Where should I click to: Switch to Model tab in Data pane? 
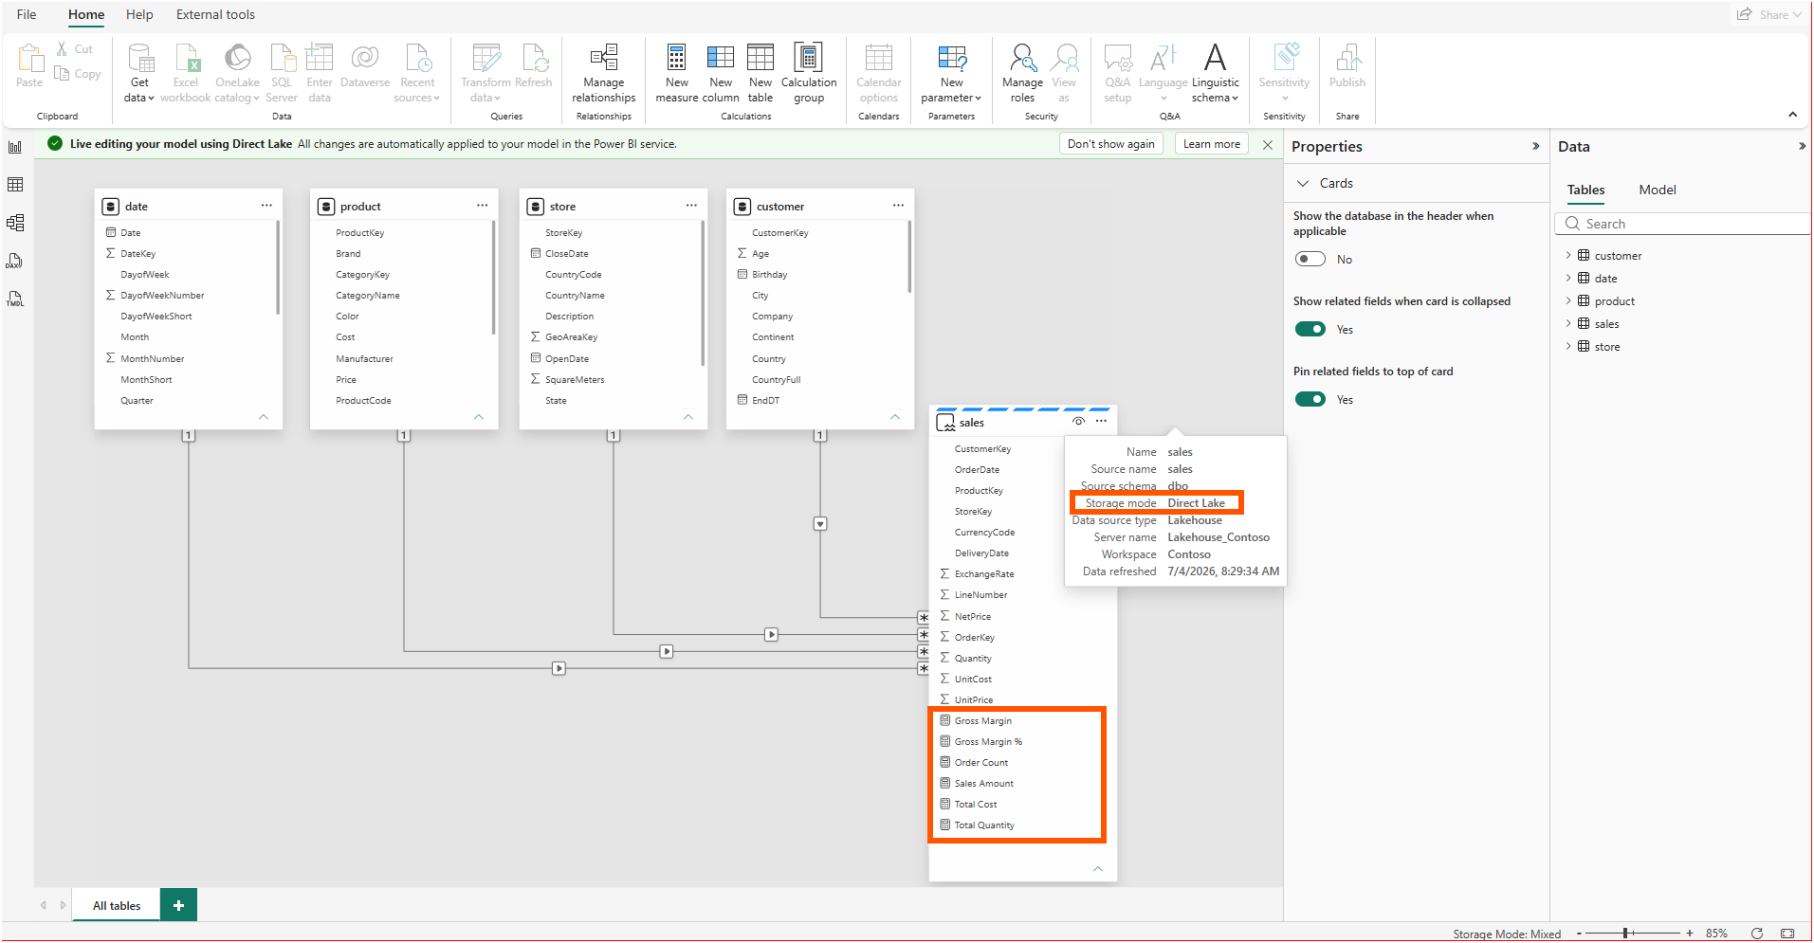tap(1658, 190)
